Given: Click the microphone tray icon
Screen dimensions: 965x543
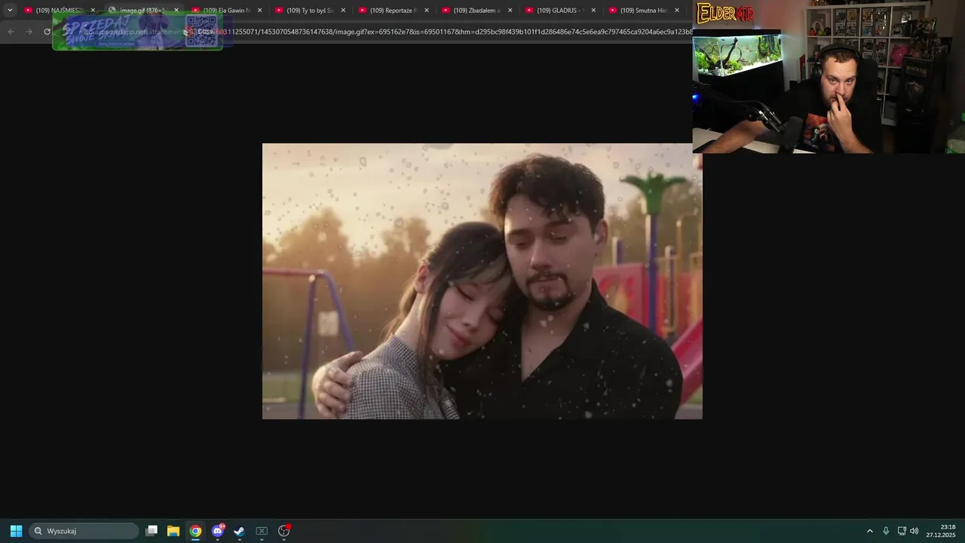Looking at the screenshot, I should coord(886,531).
